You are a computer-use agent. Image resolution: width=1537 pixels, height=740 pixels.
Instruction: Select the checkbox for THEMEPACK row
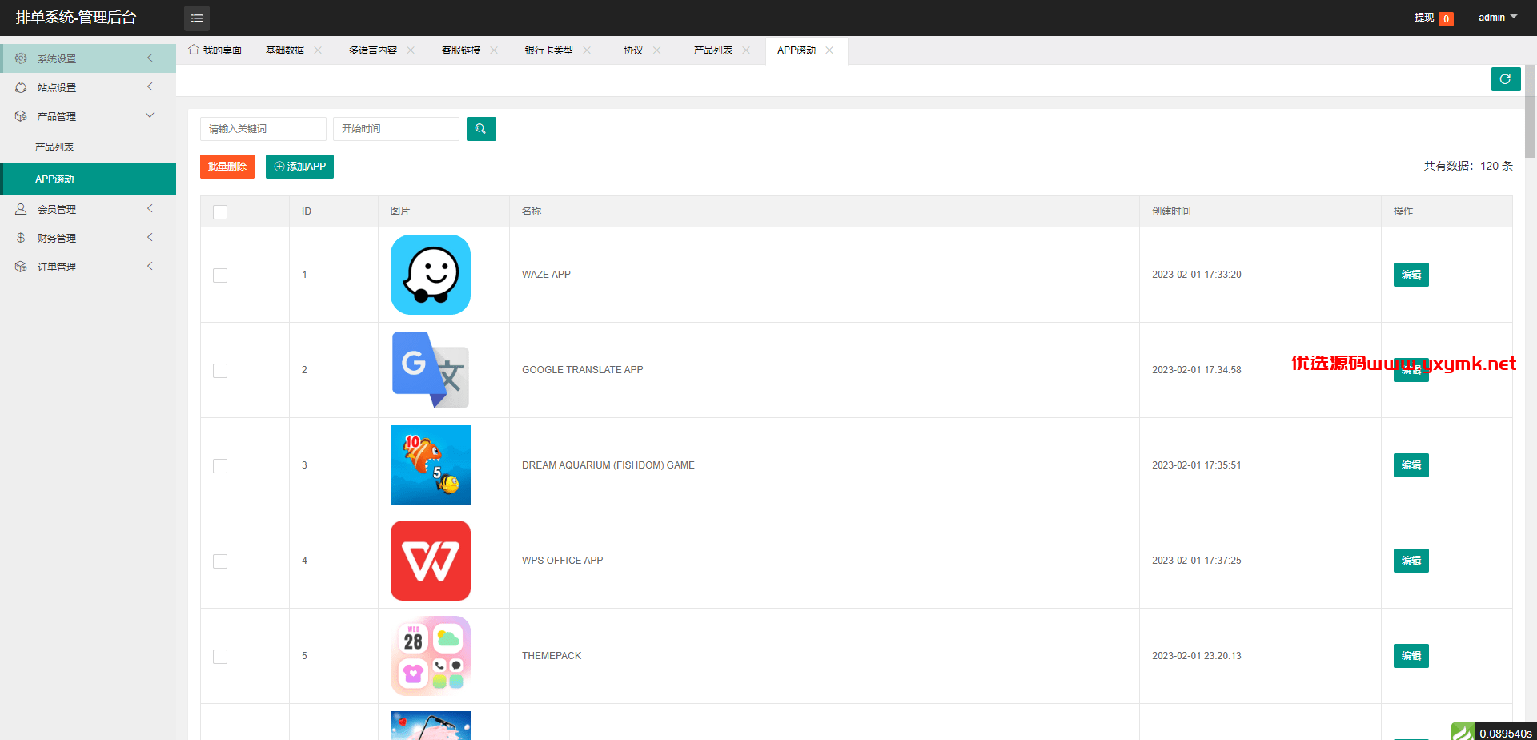coord(220,657)
